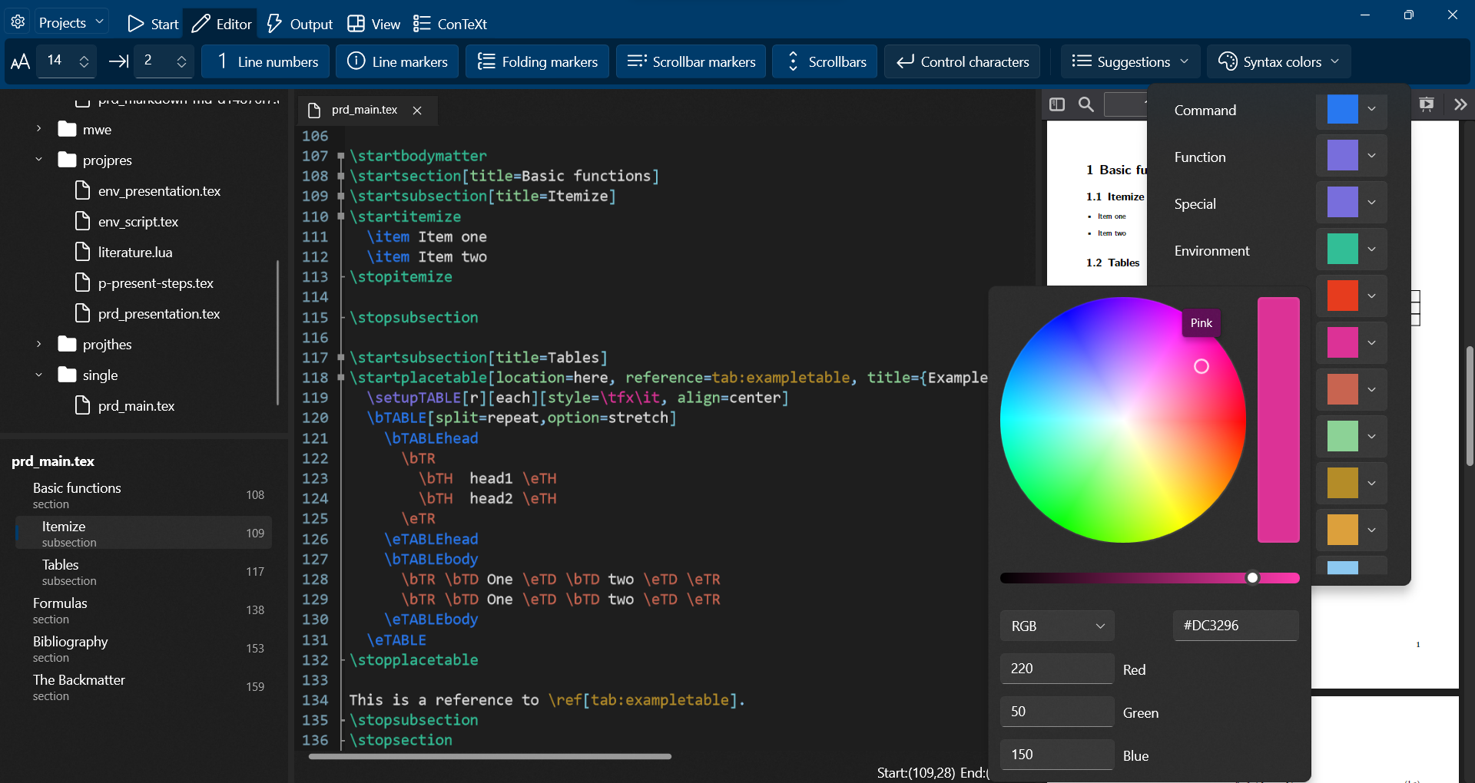
Task: Click the double chevron more-tools icon
Action: coord(1460,104)
